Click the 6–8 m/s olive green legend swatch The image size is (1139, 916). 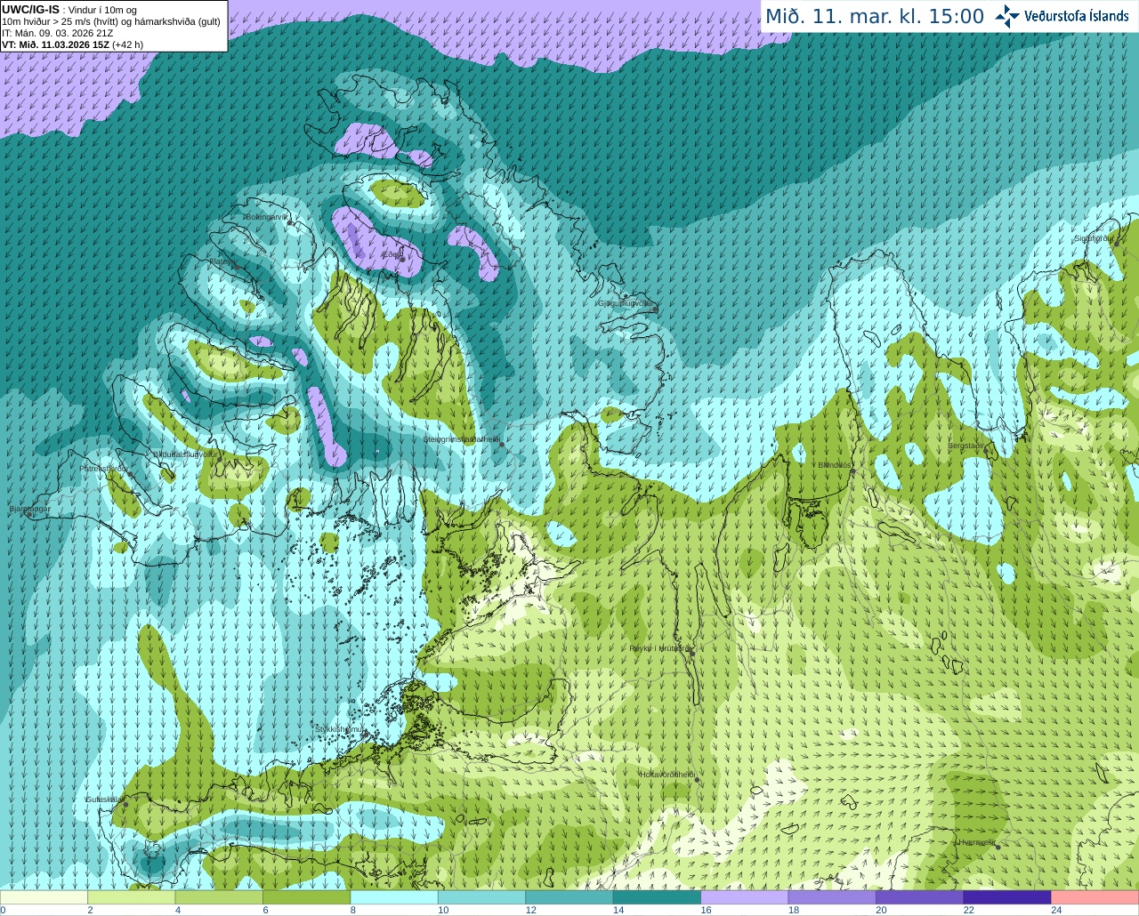coord(307,897)
